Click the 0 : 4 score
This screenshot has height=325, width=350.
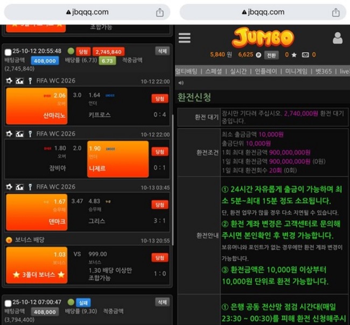[x=159, y=115]
